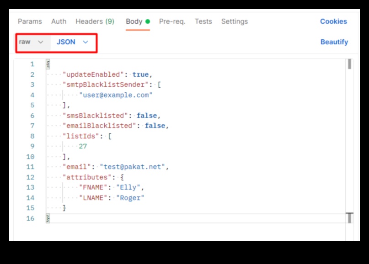
Task: Click the "Roger" LNAME value
Action: click(x=130, y=198)
